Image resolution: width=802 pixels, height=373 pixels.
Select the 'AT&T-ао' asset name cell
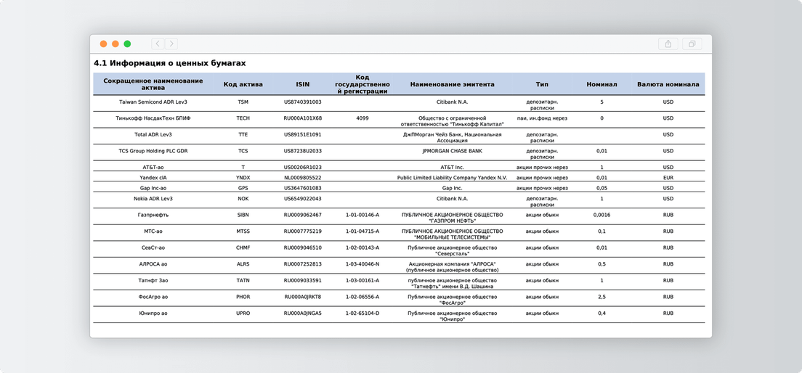pos(153,167)
